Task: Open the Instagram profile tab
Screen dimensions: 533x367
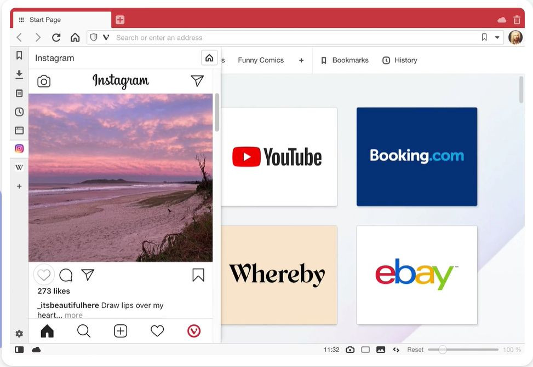Action: point(194,331)
